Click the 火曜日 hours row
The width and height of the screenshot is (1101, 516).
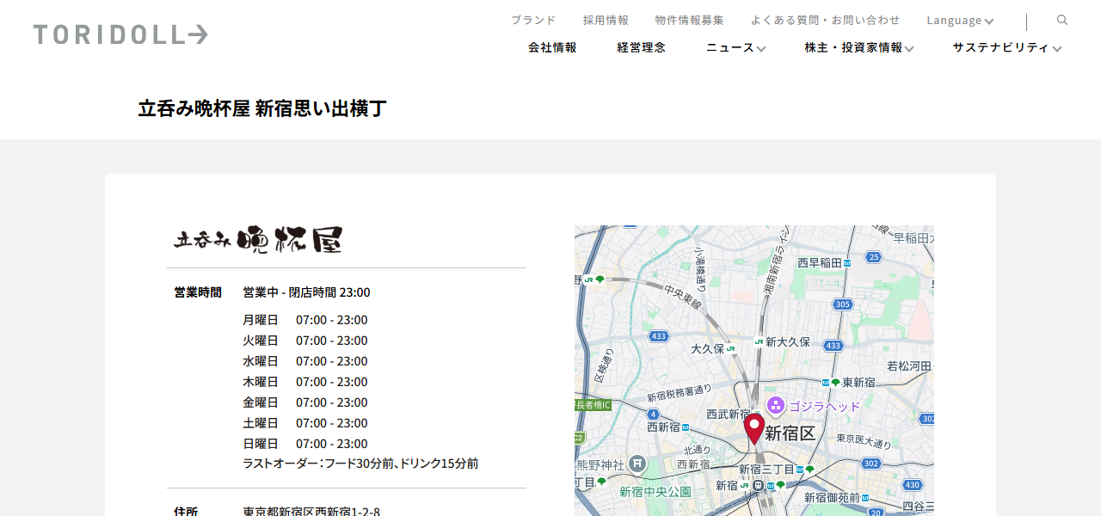(305, 341)
